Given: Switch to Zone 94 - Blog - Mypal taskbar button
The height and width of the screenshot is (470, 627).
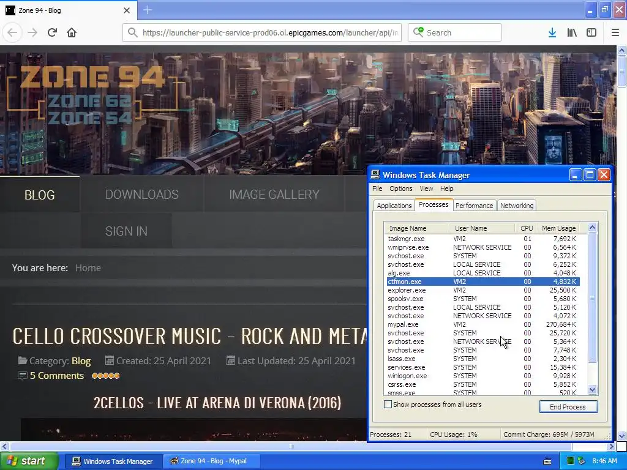Looking at the screenshot, I should (211, 461).
